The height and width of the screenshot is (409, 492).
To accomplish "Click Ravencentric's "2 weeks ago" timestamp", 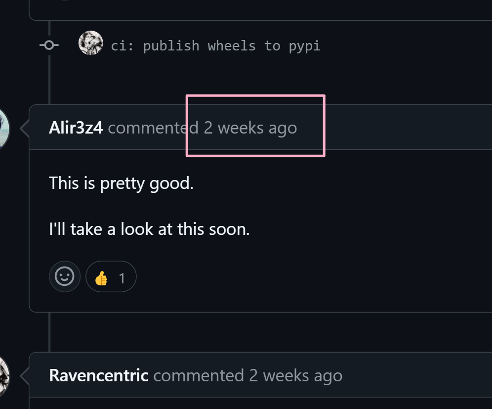I will click(x=295, y=376).
